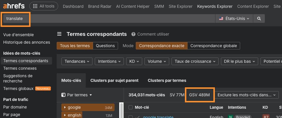Open Site Explorer
282x118 pixels.
click(x=181, y=6)
